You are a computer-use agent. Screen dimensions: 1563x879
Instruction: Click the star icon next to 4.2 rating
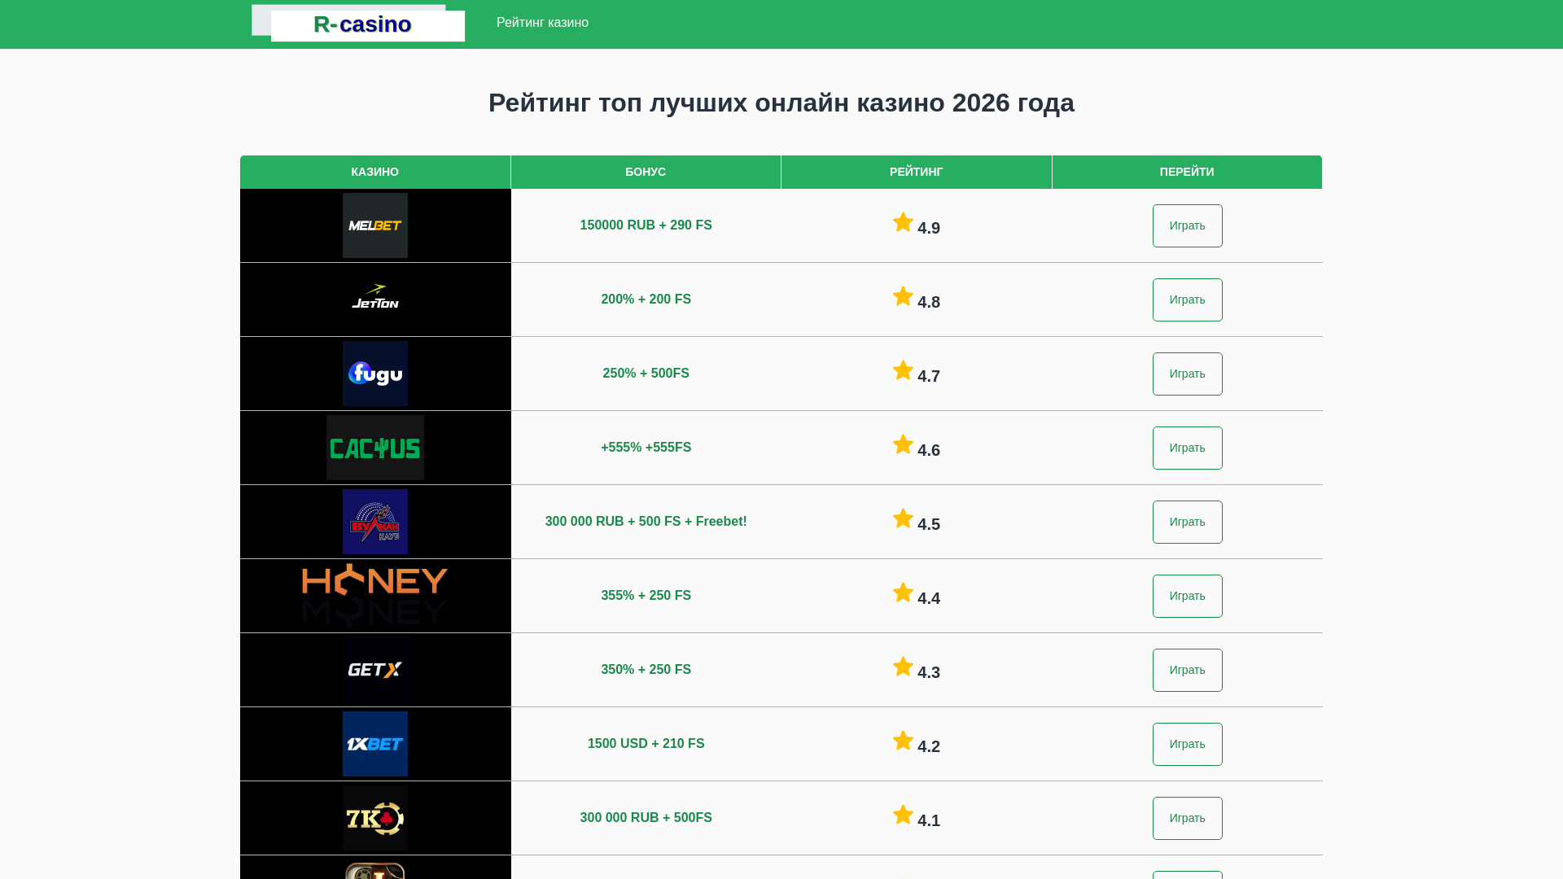coord(903,741)
